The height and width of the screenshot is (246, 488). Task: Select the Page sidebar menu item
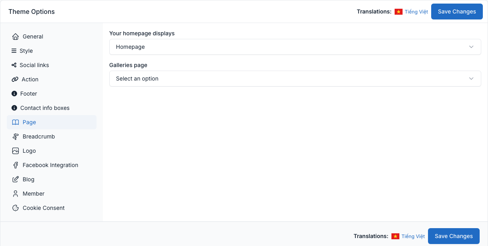point(52,122)
